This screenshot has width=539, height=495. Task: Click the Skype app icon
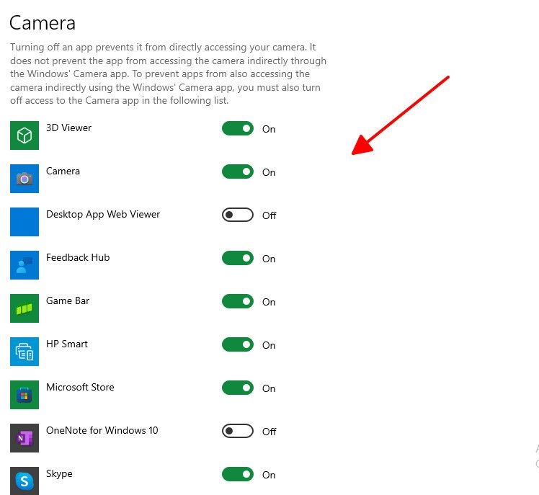(24, 481)
